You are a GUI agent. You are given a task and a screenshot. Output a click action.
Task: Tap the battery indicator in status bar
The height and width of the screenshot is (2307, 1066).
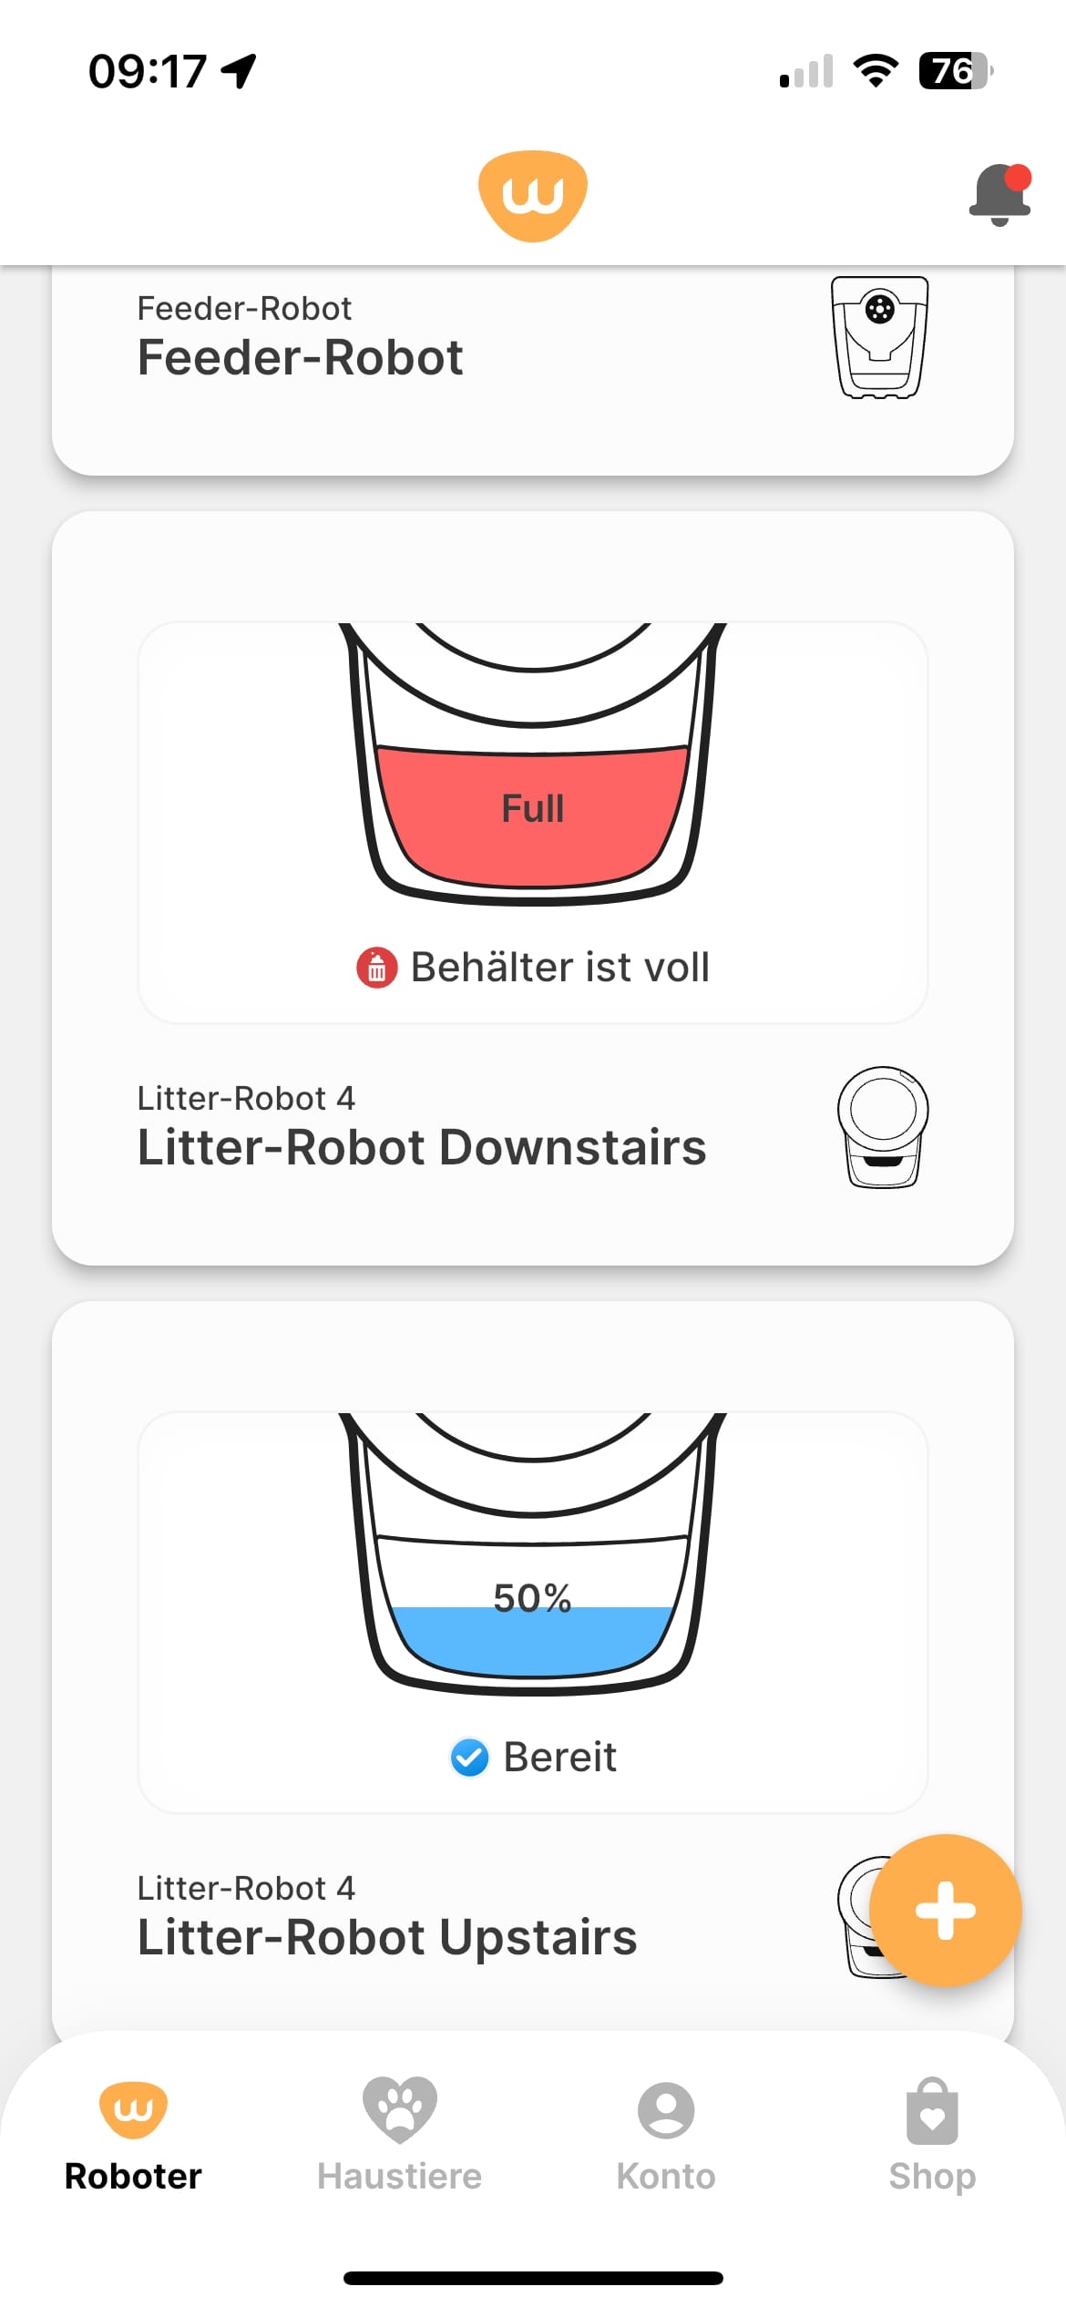point(954,70)
